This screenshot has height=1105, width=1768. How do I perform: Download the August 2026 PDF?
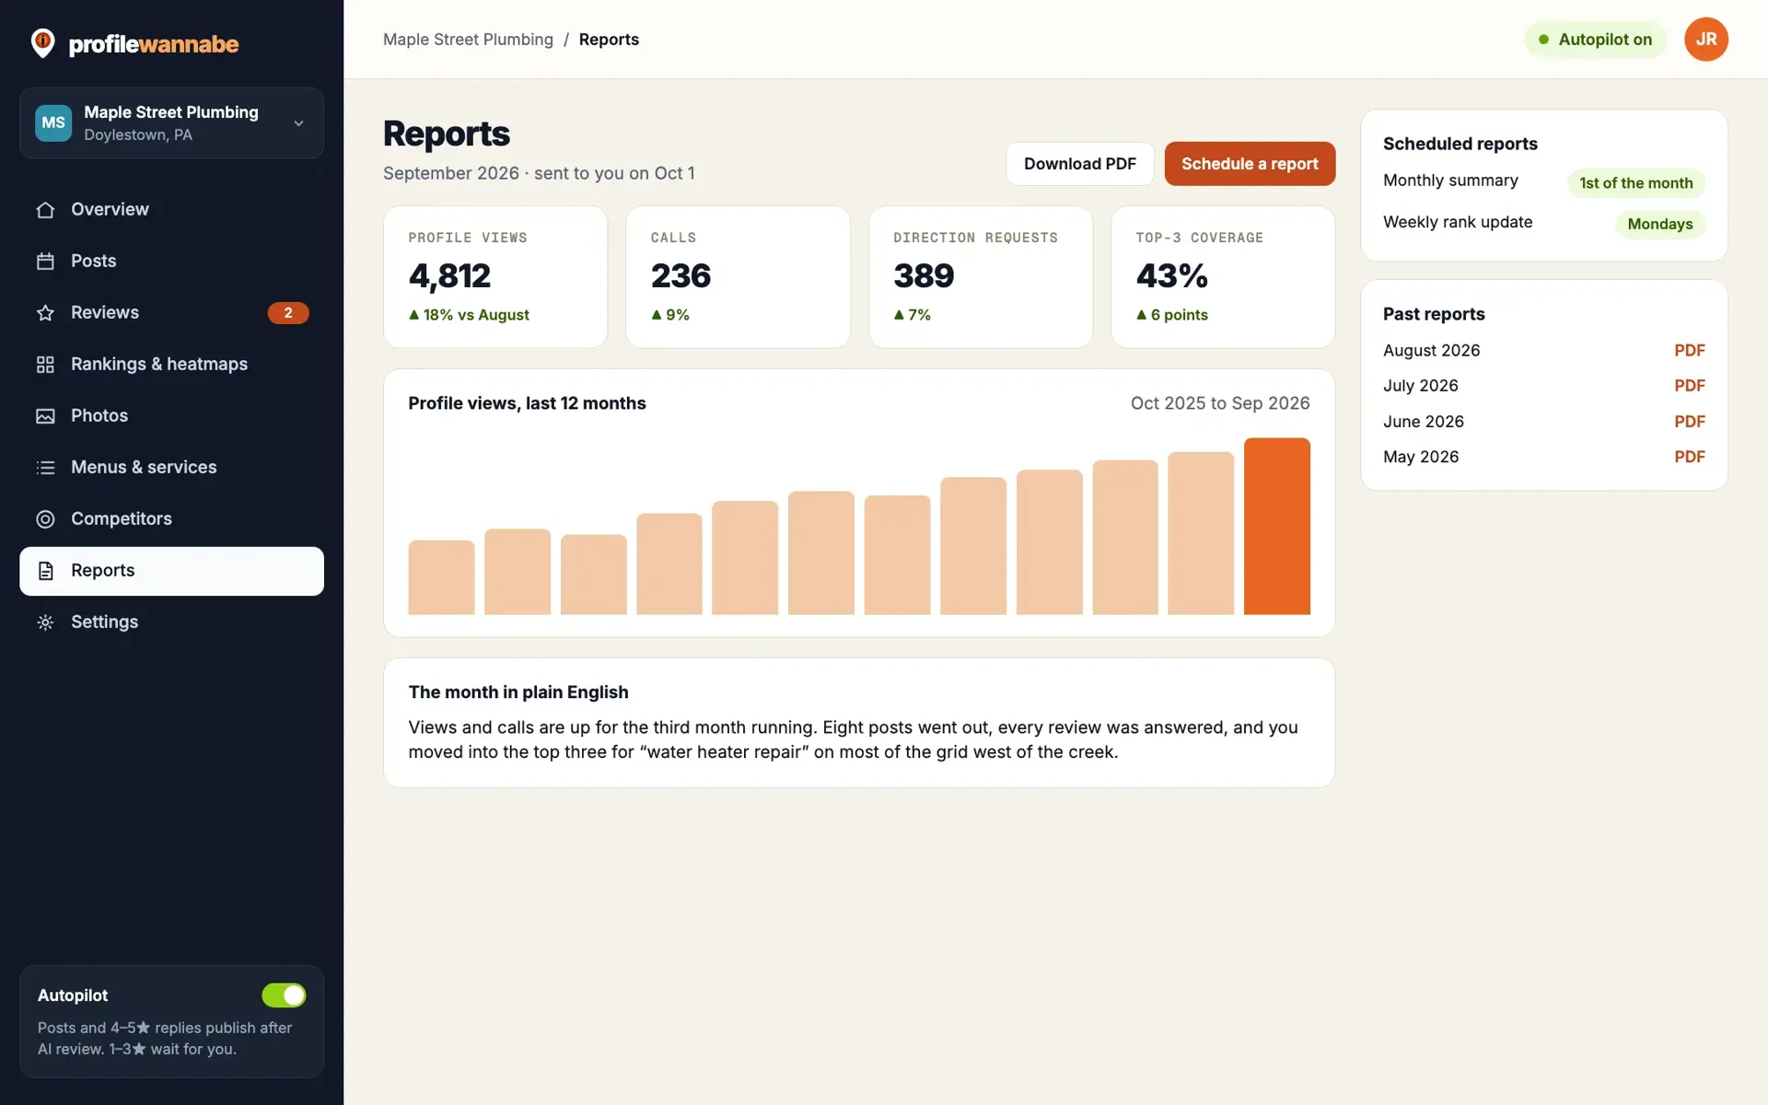click(x=1689, y=351)
